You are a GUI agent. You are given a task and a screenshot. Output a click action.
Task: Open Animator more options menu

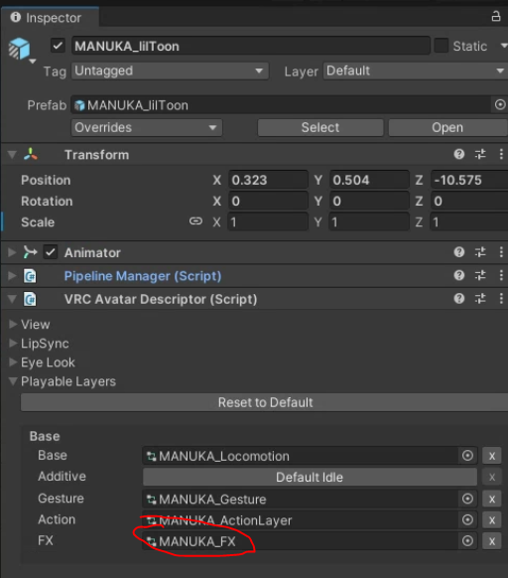click(501, 252)
